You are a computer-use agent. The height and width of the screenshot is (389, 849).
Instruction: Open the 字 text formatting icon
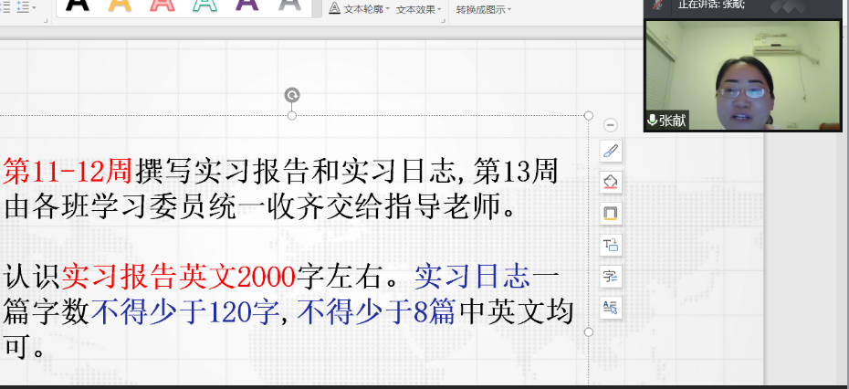[611, 276]
